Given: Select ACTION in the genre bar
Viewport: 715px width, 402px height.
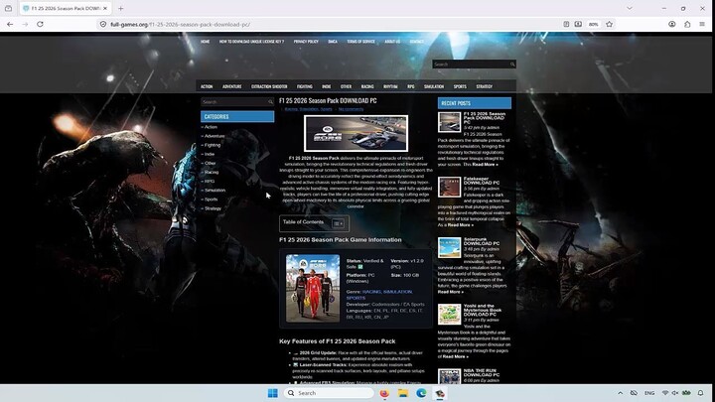Looking at the screenshot, I should pos(207,86).
